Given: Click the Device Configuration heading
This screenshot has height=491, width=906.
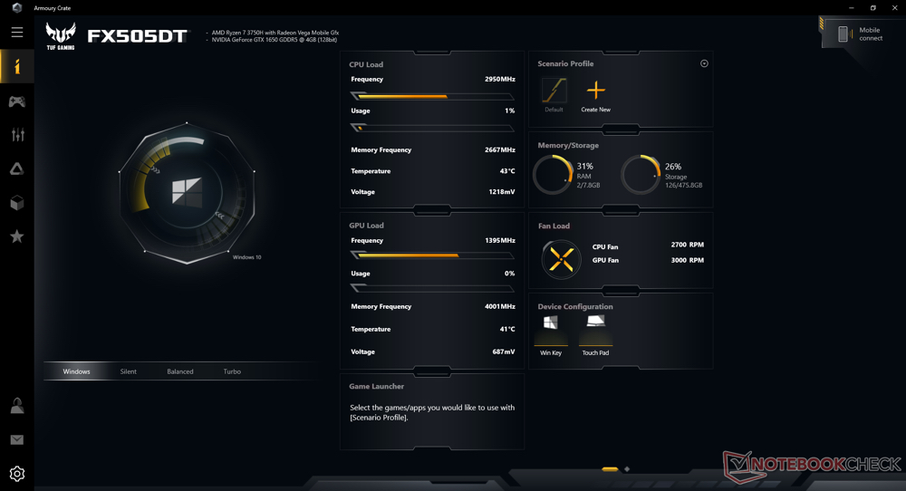Looking at the screenshot, I should (575, 307).
